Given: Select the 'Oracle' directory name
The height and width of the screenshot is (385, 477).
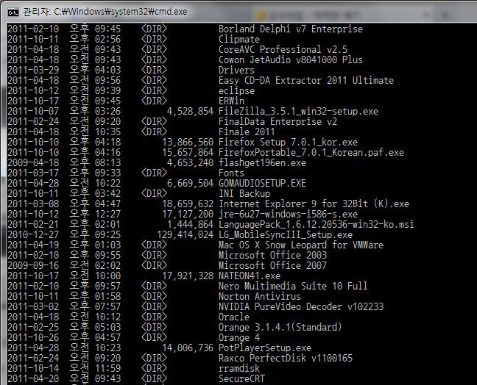Looking at the screenshot, I should pos(234,317).
